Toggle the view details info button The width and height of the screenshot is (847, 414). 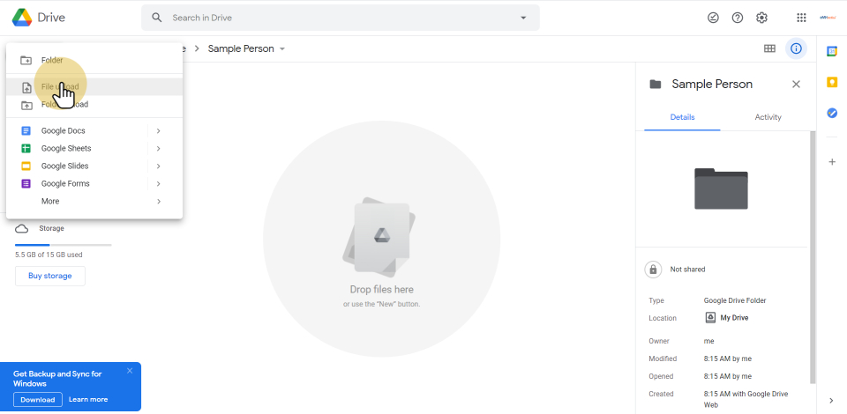coord(796,48)
